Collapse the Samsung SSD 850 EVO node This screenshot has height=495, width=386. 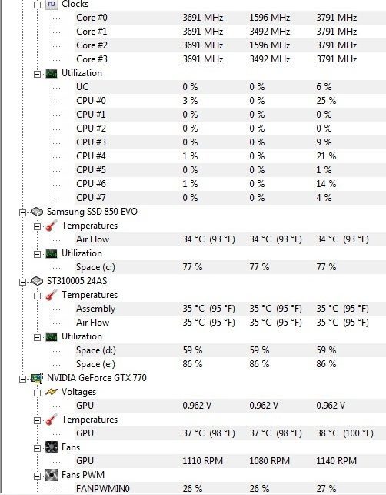click(x=22, y=212)
